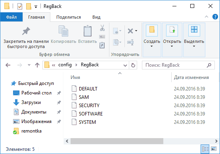Open Customize Quick Access Toolbar dropdown
Screen dimensions: 220x154
[36, 7]
